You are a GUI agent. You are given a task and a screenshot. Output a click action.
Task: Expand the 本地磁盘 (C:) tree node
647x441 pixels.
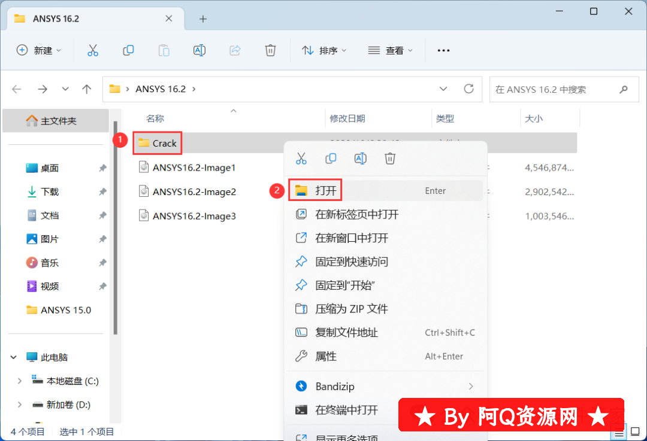point(19,381)
